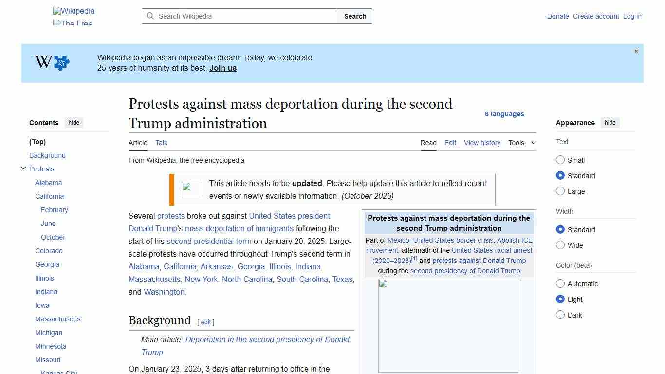Click edit next to the Background heading
The width and height of the screenshot is (665, 374).
tap(205, 322)
